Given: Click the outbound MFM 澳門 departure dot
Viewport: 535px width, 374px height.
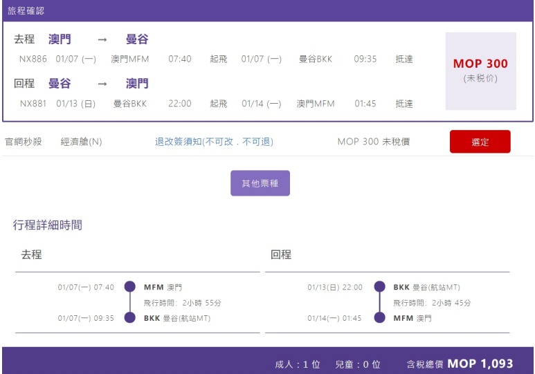Looking at the screenshot, I should pyautogui.click(x=129, y=287).
